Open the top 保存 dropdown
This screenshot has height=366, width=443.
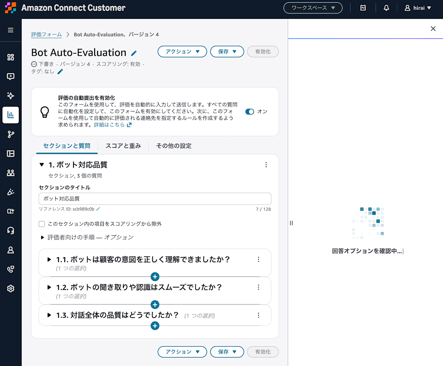[x=227, y=52]
